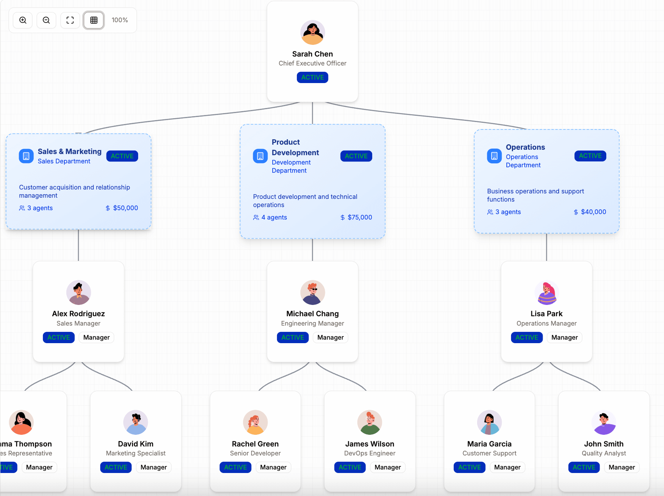Screen dimensions: 664x496
Task: Click the building icon on Sales & Marketing card
Action: point(26,156)
